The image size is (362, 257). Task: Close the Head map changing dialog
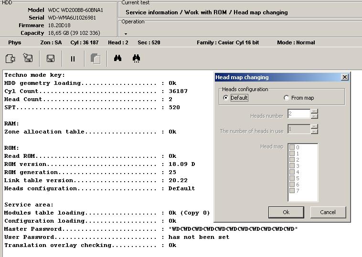click(344, 77)
